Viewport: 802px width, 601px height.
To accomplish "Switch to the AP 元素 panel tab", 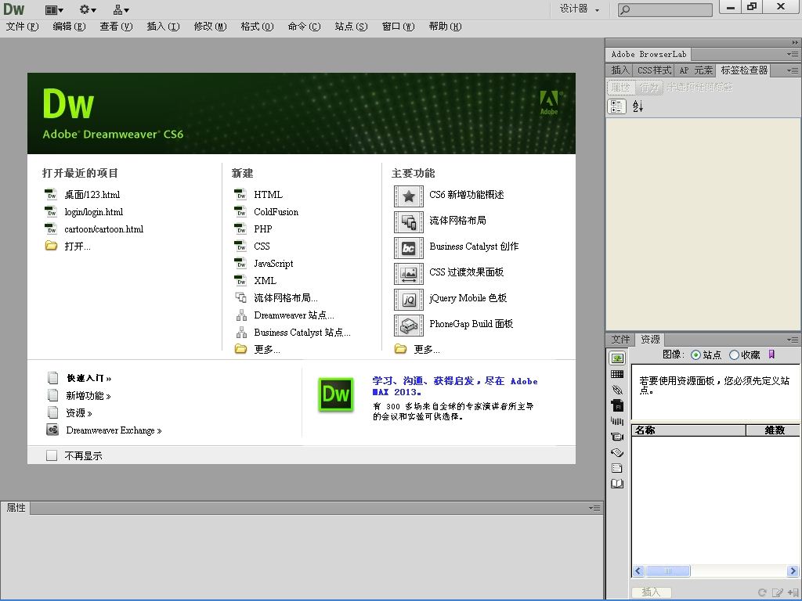I will coord(695,70).
